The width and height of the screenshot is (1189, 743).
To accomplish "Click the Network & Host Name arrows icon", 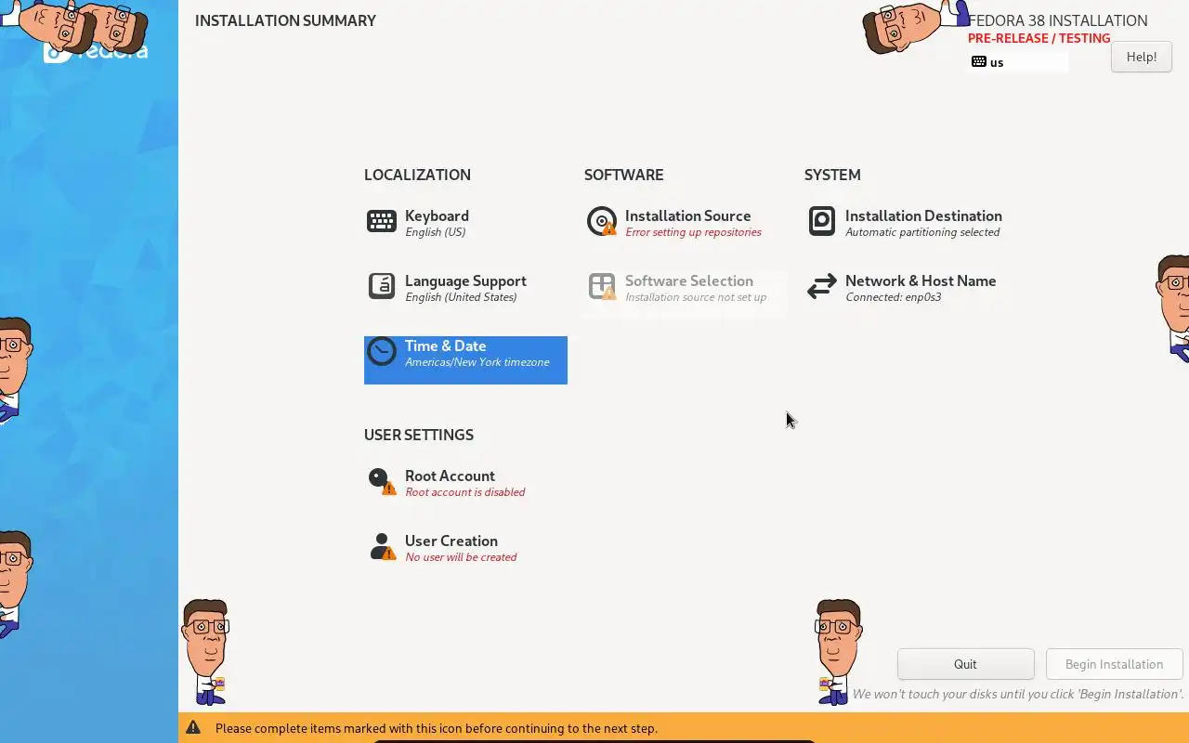I will coord(822,286).
